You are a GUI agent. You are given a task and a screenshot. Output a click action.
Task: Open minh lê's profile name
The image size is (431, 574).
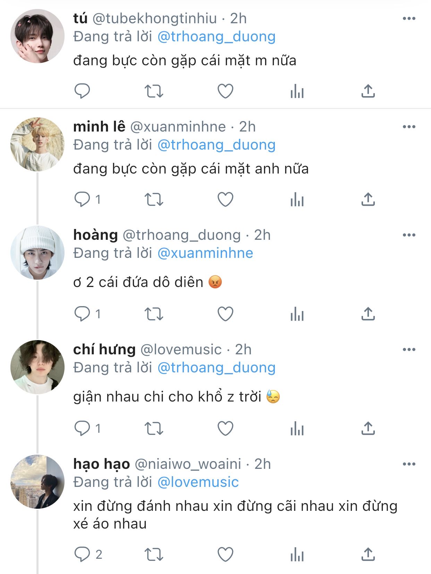[99, 127]
